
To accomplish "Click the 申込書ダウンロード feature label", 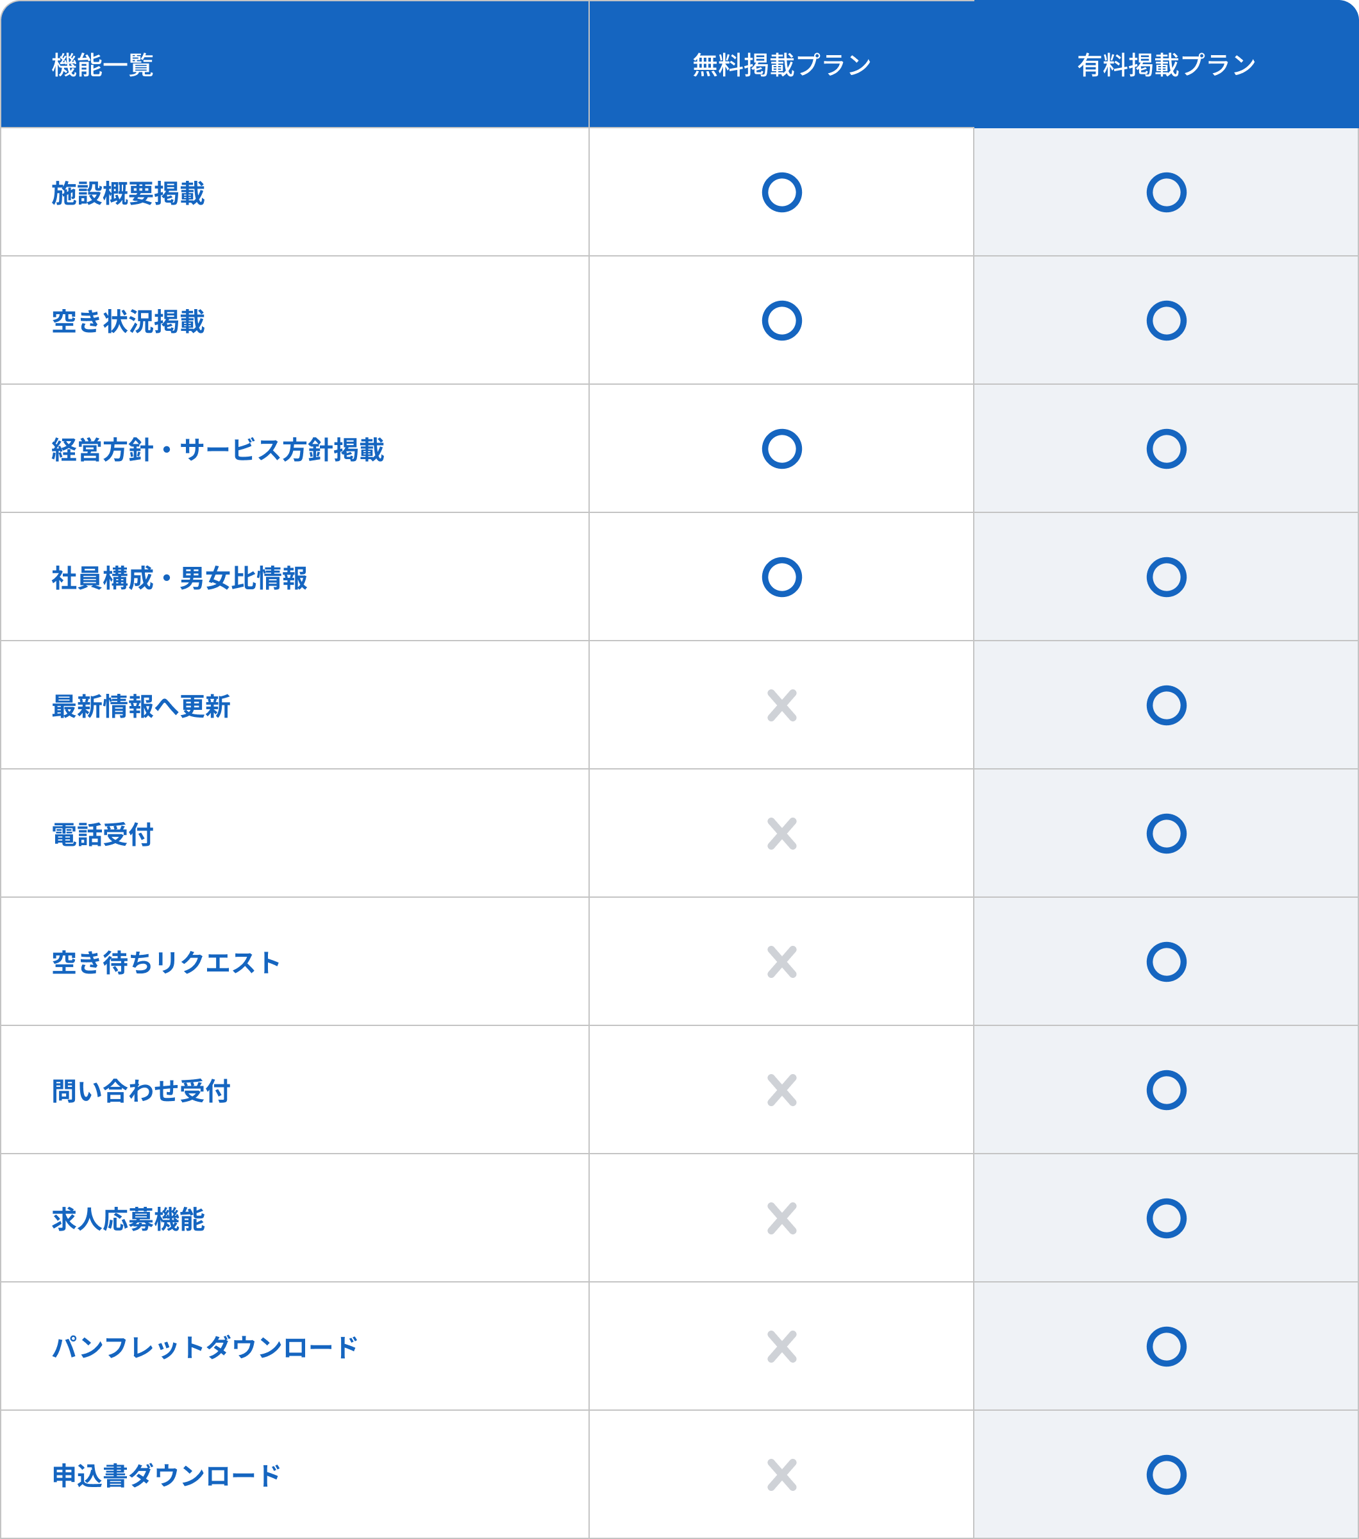I will point(165,1475).
